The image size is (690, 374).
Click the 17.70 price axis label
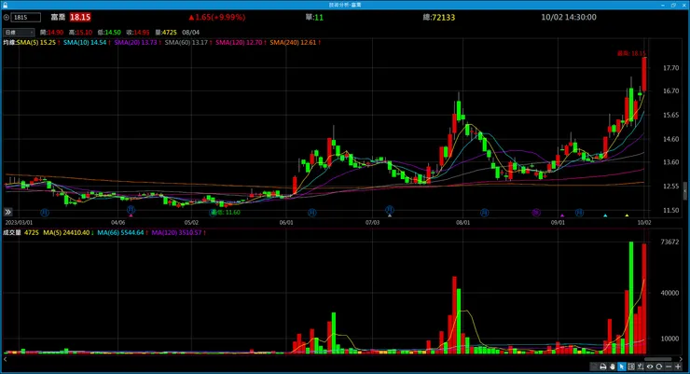[x=670, y=68]
